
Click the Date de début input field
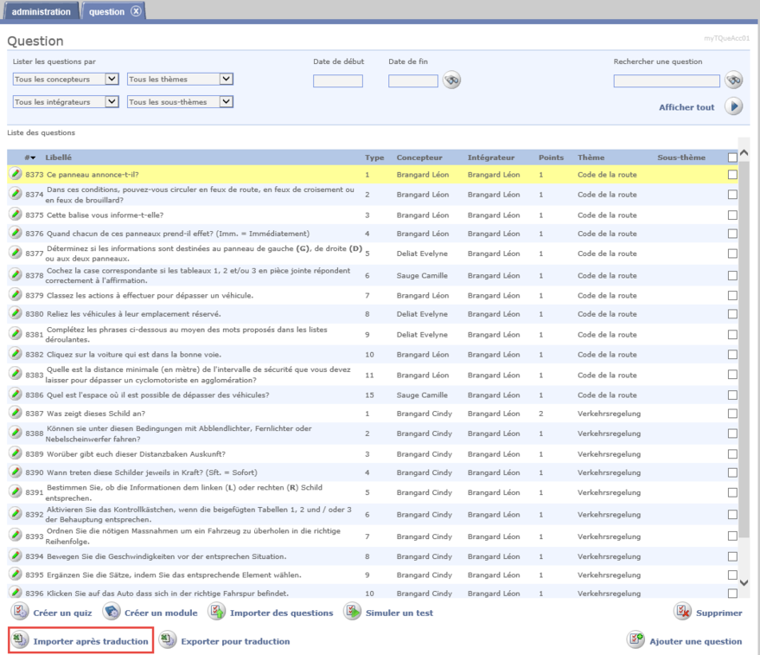point(337,81)
